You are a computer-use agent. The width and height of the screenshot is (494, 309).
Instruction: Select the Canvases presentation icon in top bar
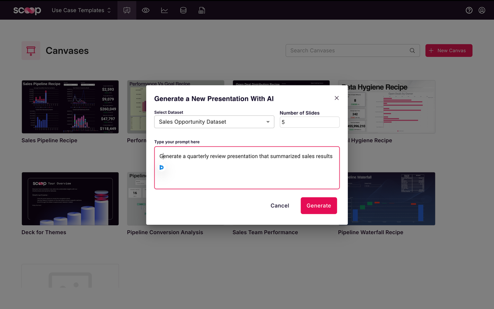click(x=127, y=10)
